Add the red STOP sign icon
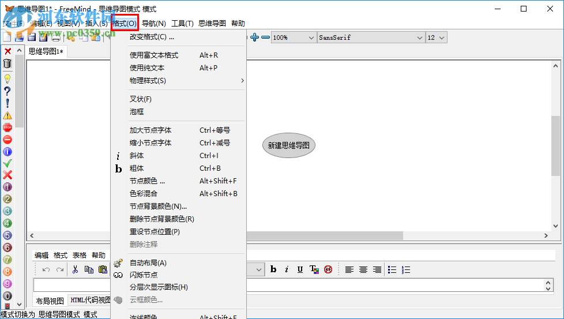 7,127
